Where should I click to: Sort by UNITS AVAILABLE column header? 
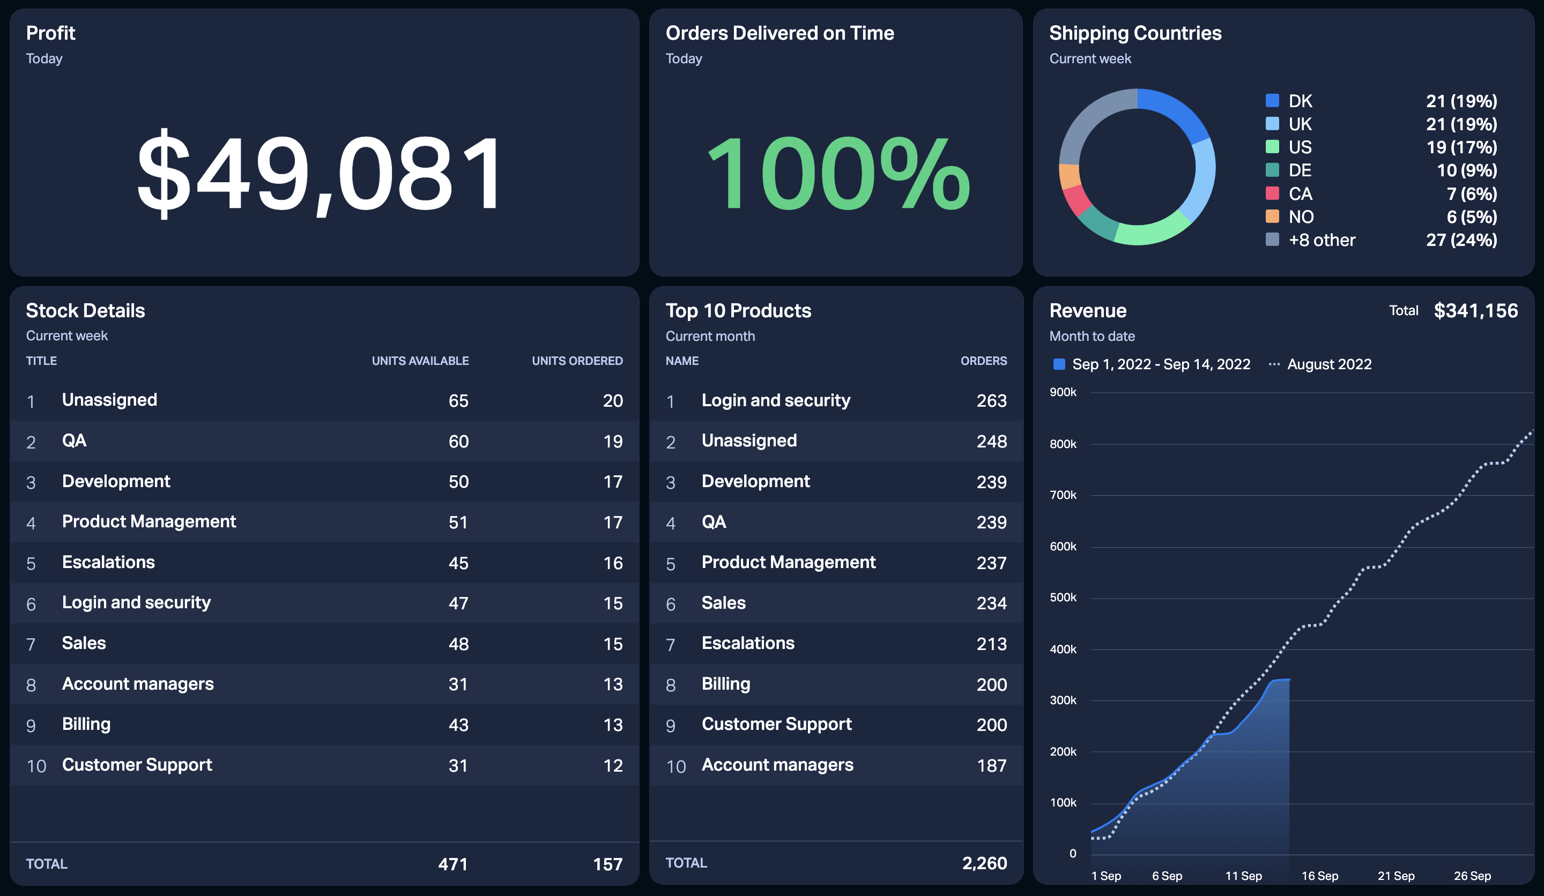tap(420, 361)
